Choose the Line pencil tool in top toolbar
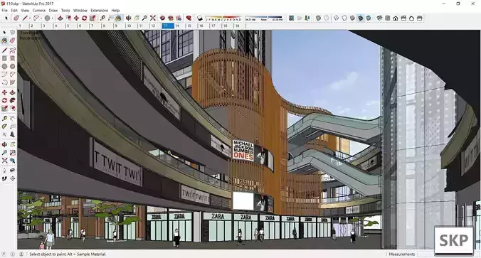Screen dimensions: 481x258 pyautogui.click(x=25, y=18)
